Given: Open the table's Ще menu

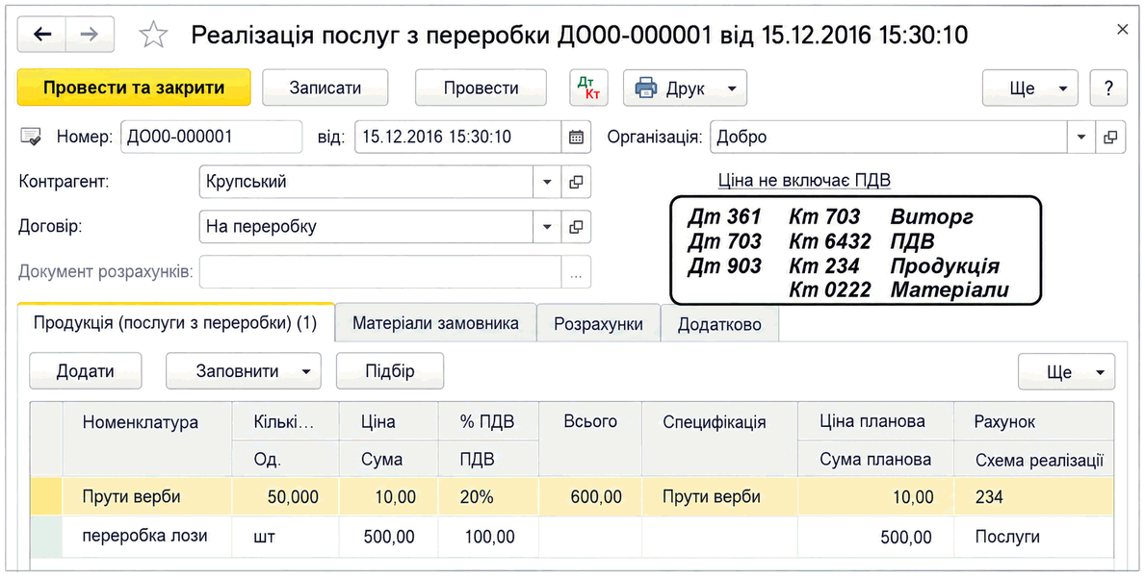Looking at the screenshot, I should click(x=1066, y=372).
